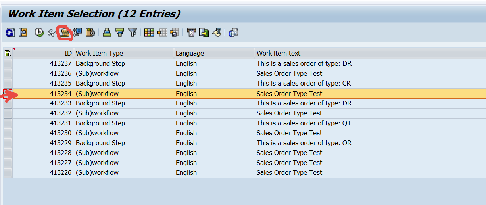Click the Background Step cell for ID 413229
The width and height of the screenshot is (486, 205).
(100, 143)
